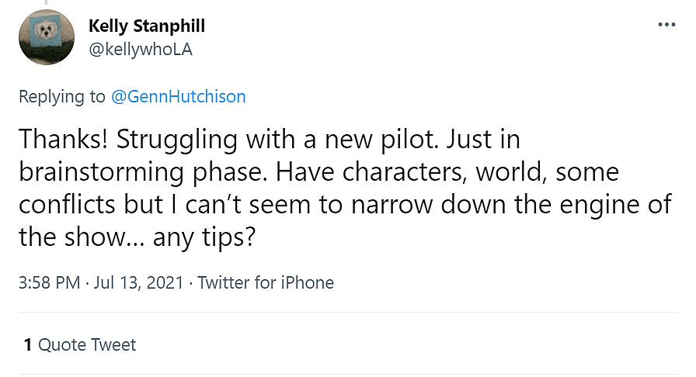This screenshot has height=377, width=696.
Task: Click the @kellywhoLA handle
Action: [140, 50]
